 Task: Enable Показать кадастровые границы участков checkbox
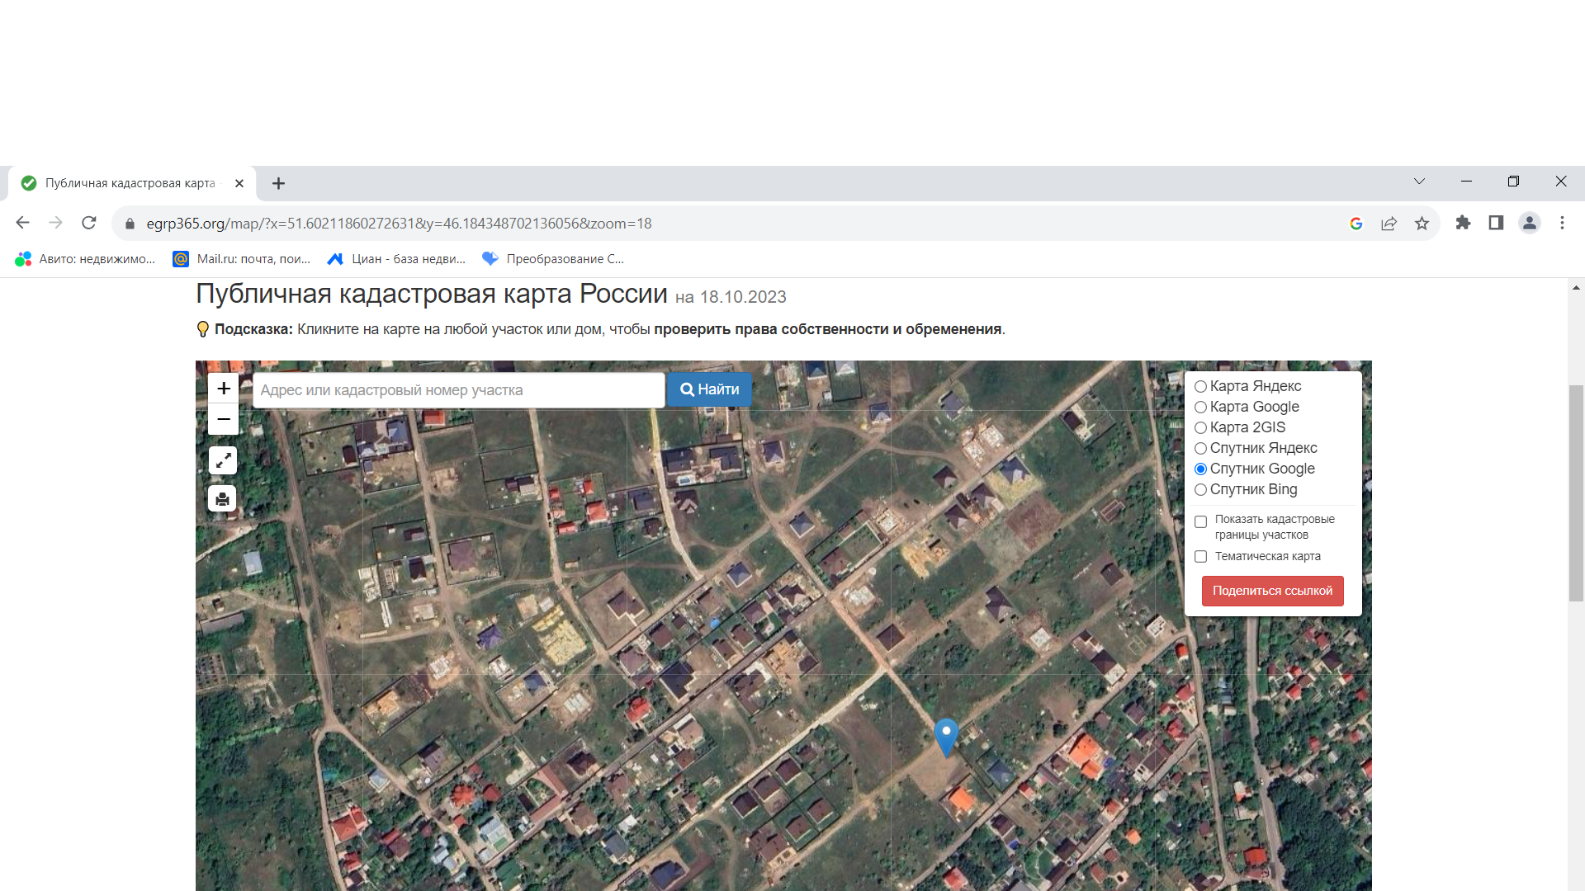[1201, 521]
